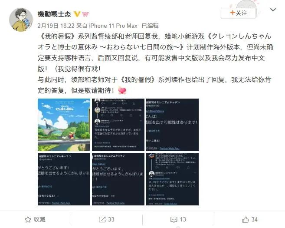The image size is (285, 228).
Task: Click the 已编辑 edited label
Action: click(x=150, y=26)
